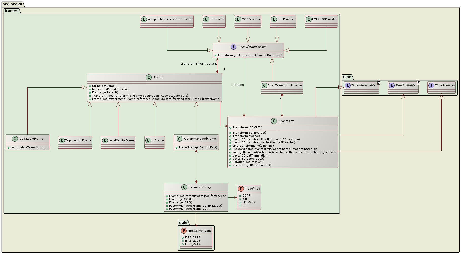The width and height of the screenshot is (461, 254).
Task: Click the FramesFactory class icon
Action: 184,187
